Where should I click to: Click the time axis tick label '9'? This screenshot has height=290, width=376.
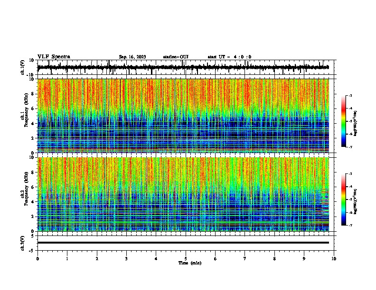304,259
